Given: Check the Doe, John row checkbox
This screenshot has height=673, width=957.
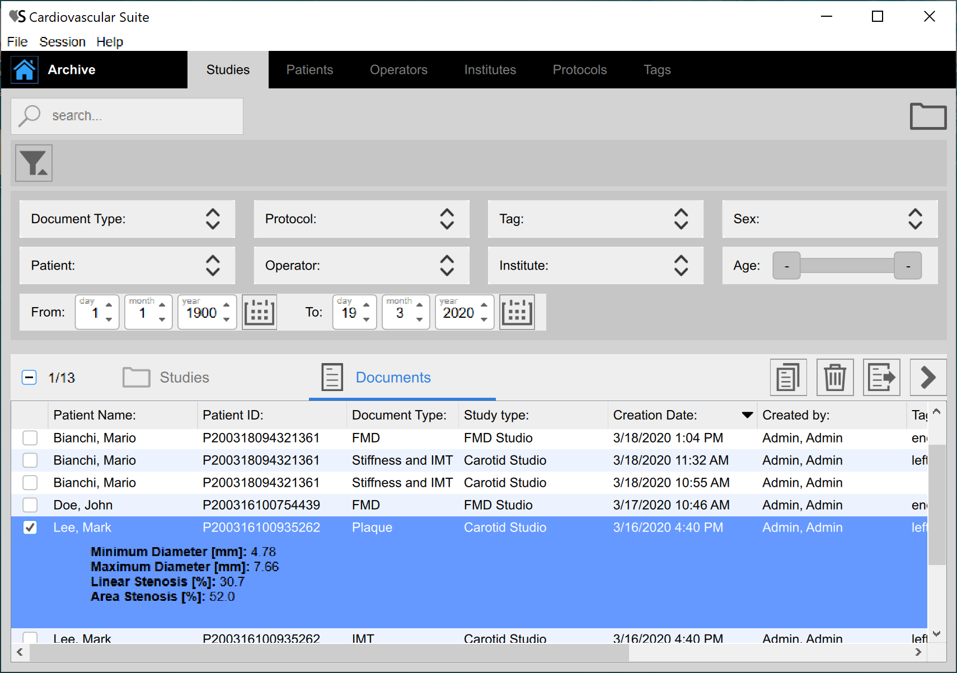Looking at the screenshot, I should [30, 505].
